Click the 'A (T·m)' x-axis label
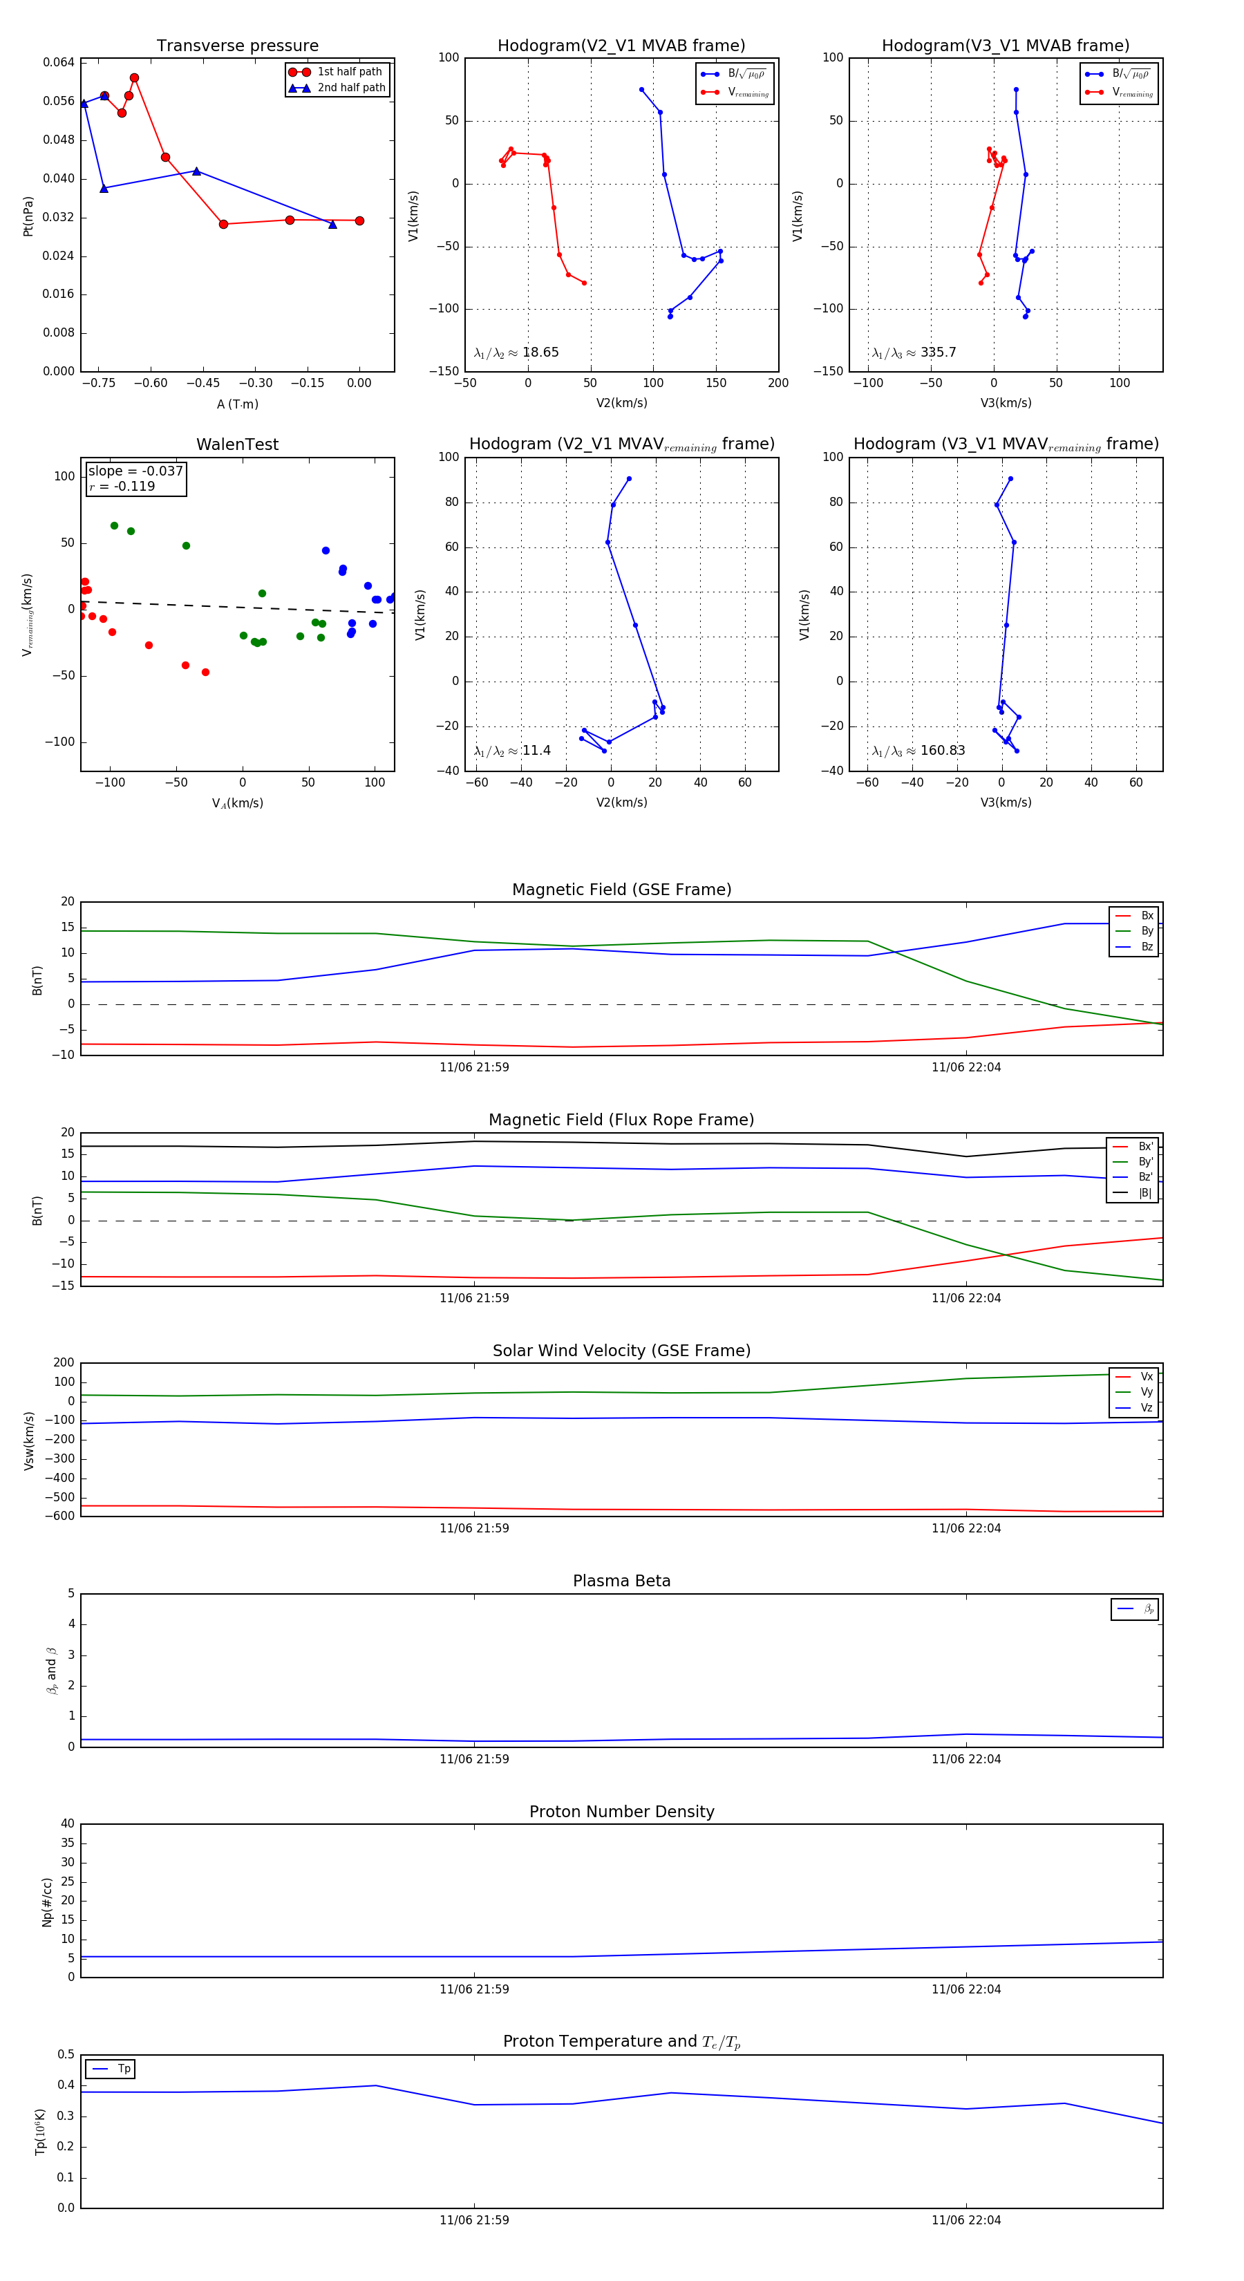 (237, 404)
